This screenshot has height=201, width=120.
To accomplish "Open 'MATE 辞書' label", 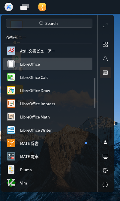I will click(29, 143).
